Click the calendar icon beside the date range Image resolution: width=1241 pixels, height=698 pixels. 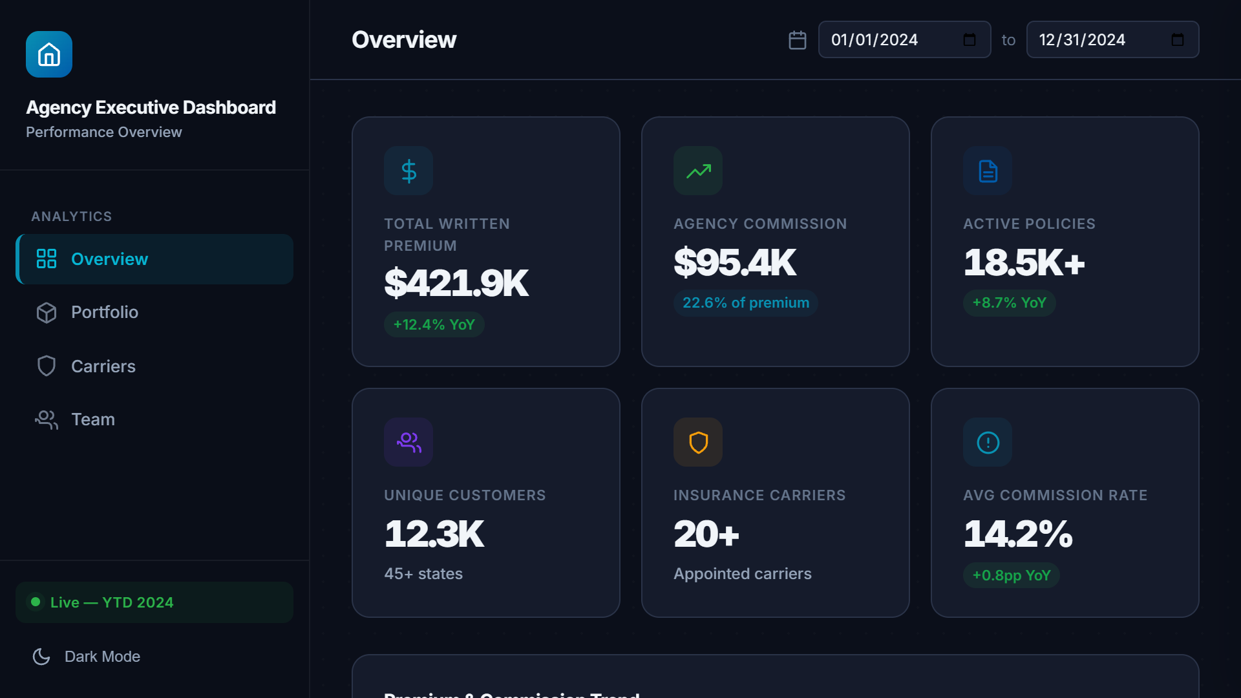798,39
